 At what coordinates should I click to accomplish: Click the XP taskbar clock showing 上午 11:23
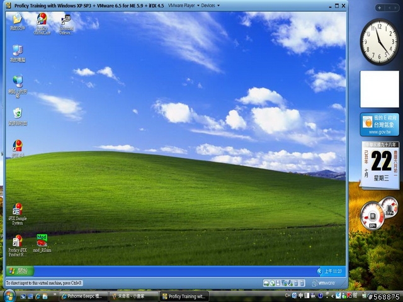tap(333, 271)
